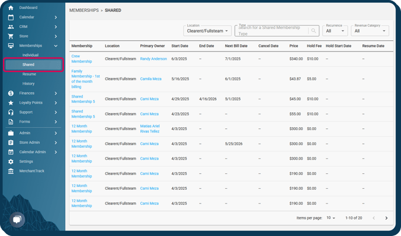Open Matias Ariel Rivas Tellez profile
The height and width of the screenshot is (236, 401).
[x=150, y=129]
